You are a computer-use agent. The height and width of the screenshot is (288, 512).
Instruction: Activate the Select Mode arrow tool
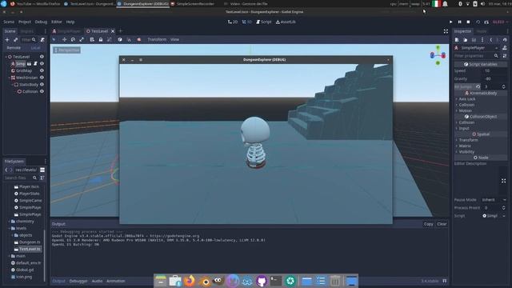point(54,39)
